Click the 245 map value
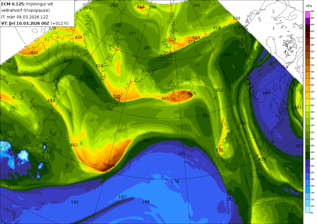Image resolution: width=317 pixels, height=224 pixels. 227,55
